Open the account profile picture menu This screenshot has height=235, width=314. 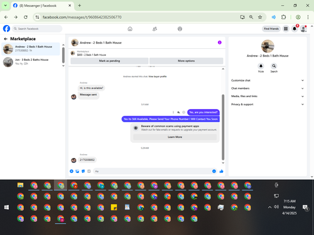(x=303, y=29)
